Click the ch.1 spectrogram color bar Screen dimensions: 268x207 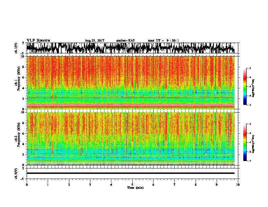click(x=245, y=87)
